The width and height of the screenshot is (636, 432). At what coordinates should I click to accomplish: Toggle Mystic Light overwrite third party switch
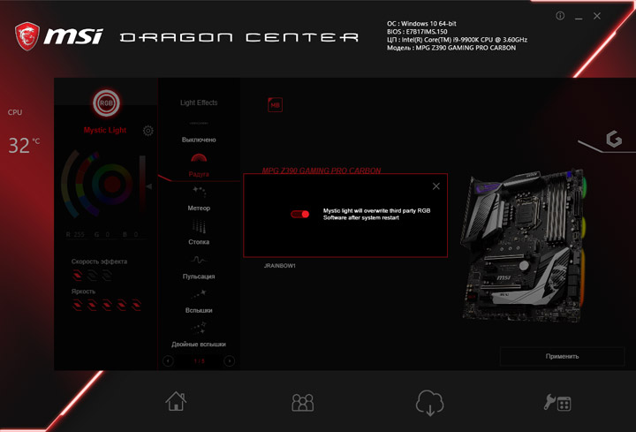coord(300,214)
